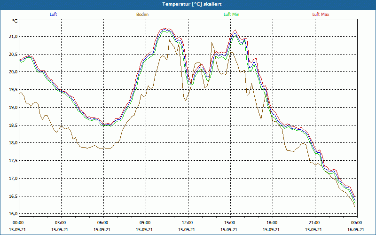Image resolution: width=376 pixels, height=235 pixels.
Task: Toggle the 'Boden' legend entry
Action: click(x=142, y=15)
